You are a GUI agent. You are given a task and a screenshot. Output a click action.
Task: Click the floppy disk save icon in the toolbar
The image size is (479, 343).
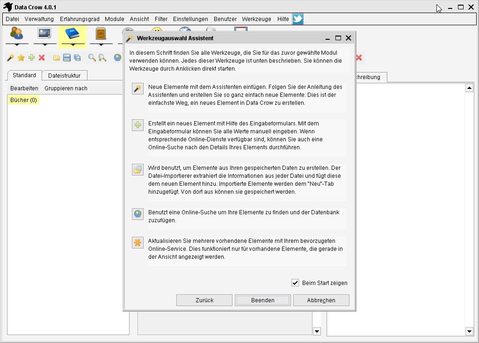point(66,58)
